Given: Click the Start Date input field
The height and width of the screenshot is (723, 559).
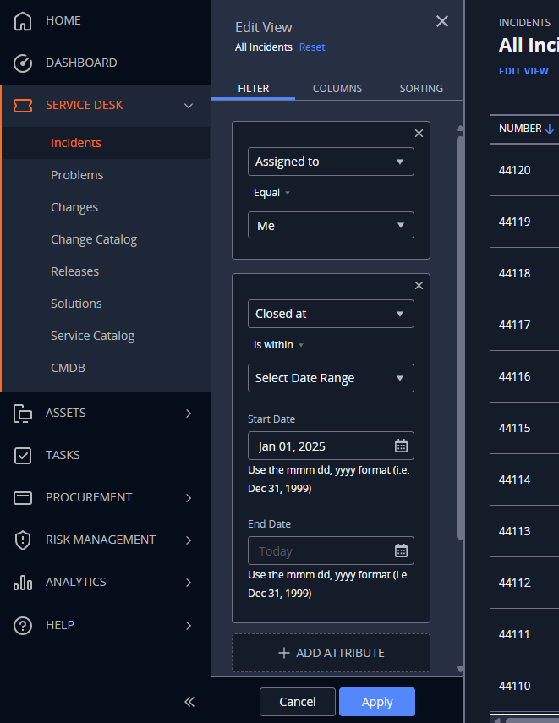Looking at the screenshot, I should click(x=331, y=446).
